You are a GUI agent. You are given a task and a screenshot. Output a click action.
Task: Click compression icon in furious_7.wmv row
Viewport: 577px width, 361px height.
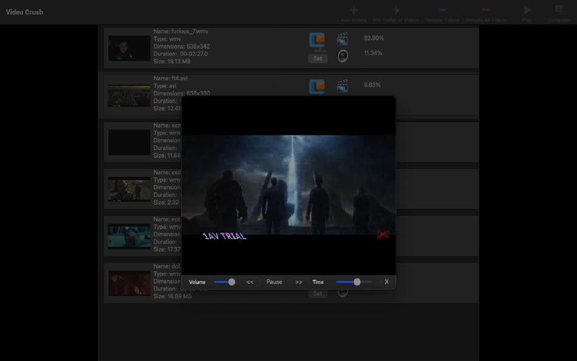point(317,41)
